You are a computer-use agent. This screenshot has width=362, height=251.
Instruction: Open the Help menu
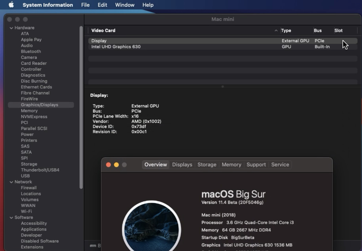pyautogui.click(x=148, y=5)
